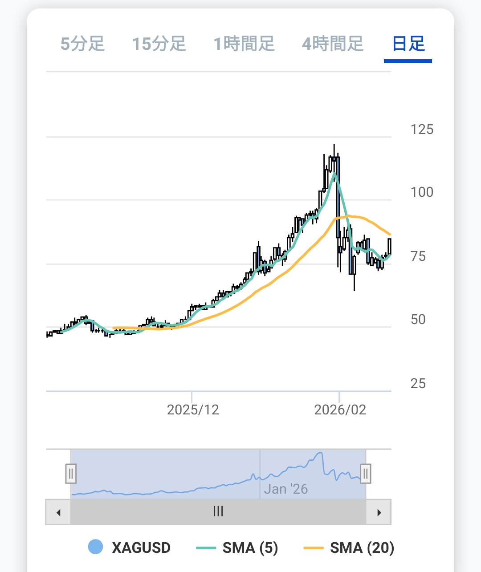481x572 pixels.
Task: Click the scroll-left arrow on the navigator
Action: [58, 512]
